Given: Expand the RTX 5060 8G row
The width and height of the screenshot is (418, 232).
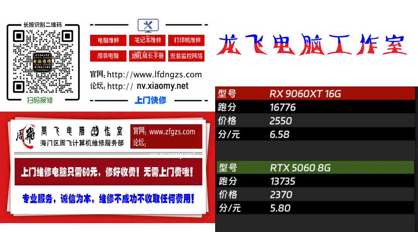Looking at the screenshot, I should pyautogui.click(x=310, y=168).
